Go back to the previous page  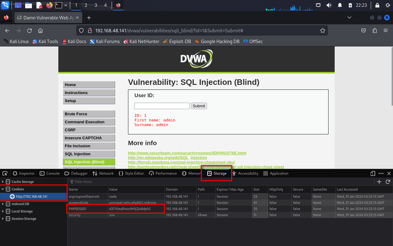7,30
